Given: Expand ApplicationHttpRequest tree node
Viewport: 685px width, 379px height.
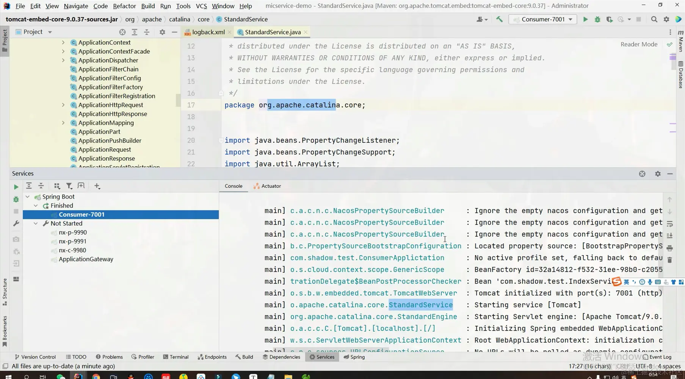Looking at the screenshot, I should (63, 105).
